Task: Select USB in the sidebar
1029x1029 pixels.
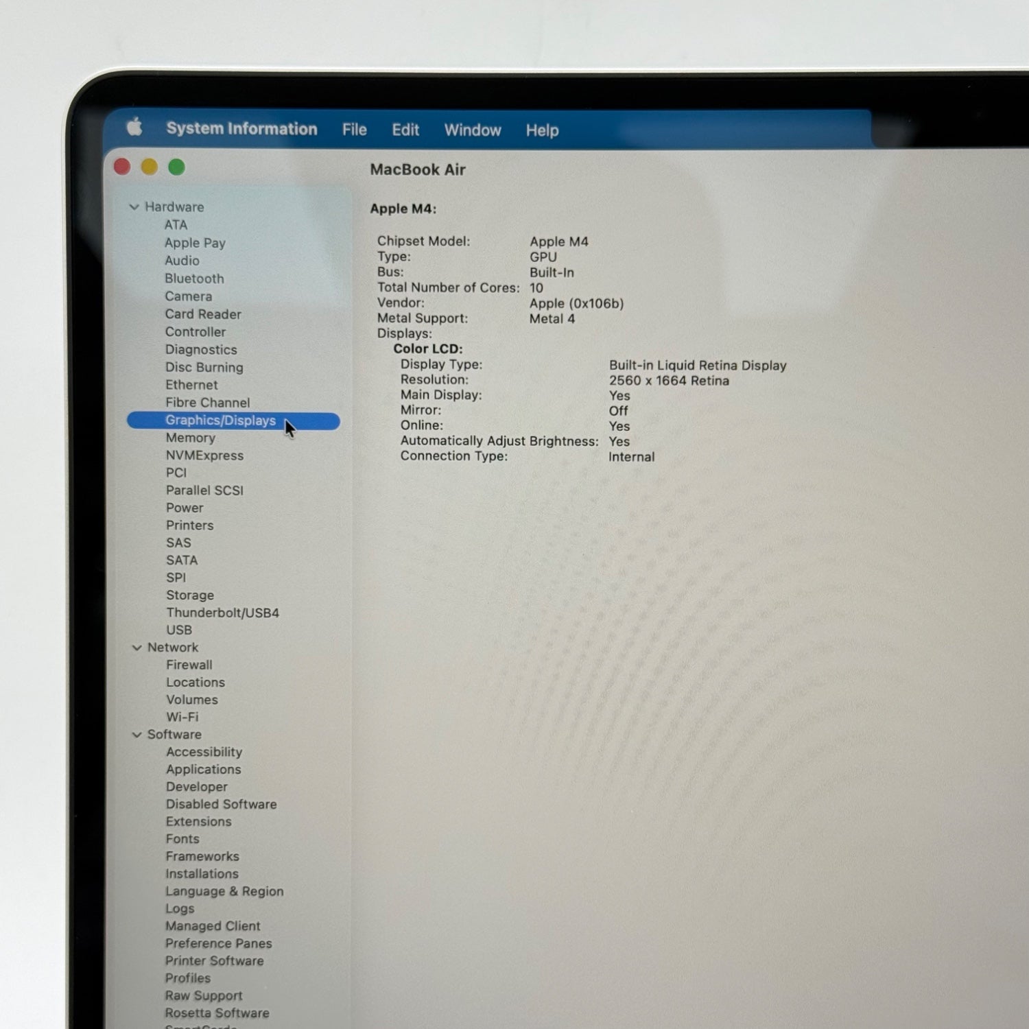Action: point(179,630)
